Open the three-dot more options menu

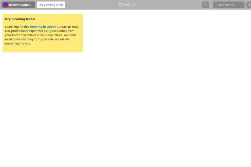point(206,5)
